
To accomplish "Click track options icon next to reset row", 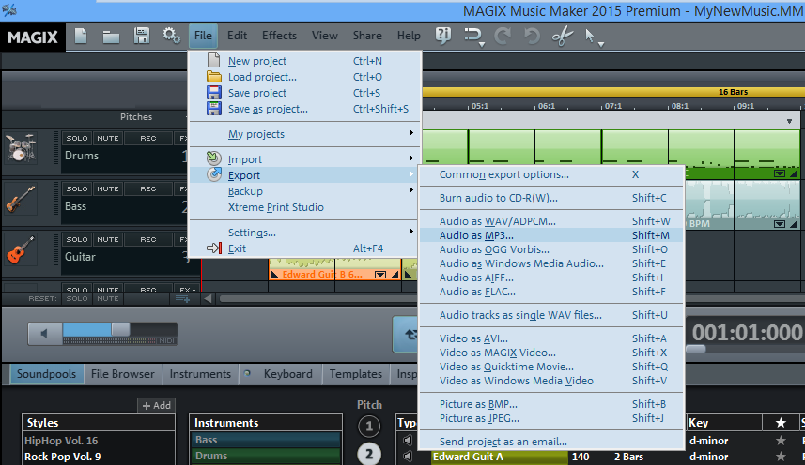I will 183,298.
